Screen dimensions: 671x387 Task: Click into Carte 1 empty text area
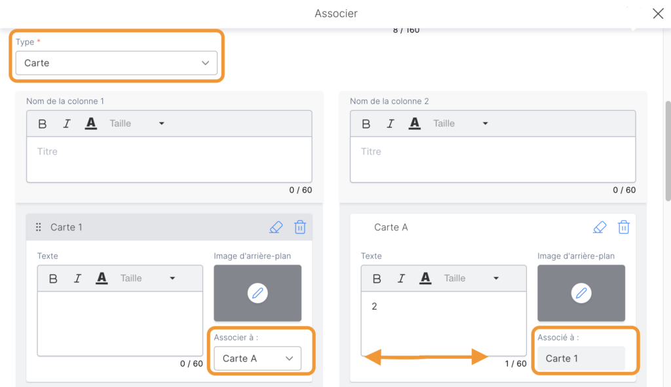pos(120,323)
